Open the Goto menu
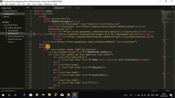The image size is (175, 98). click(x=29, y=4)
